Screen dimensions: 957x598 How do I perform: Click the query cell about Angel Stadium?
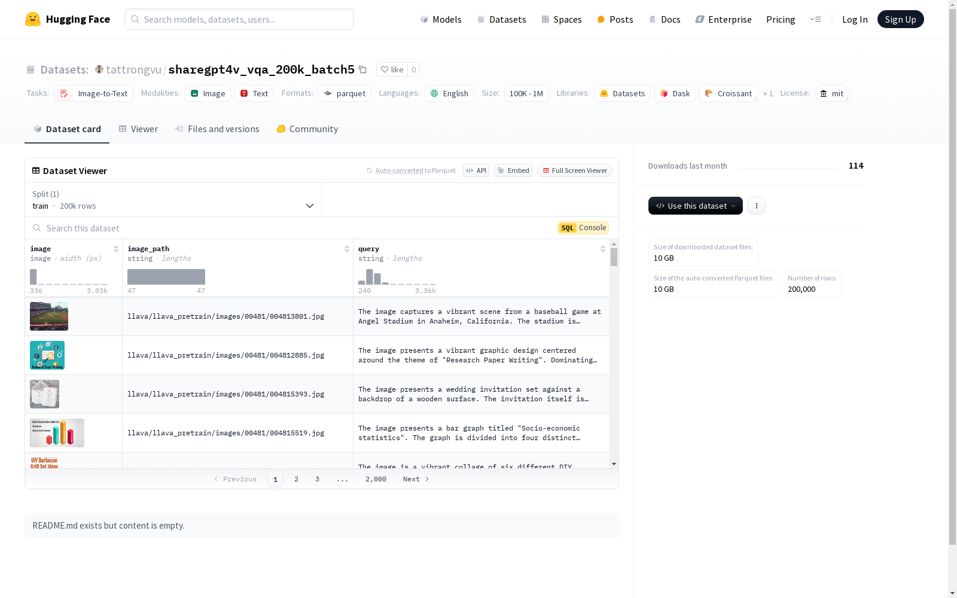[x=481, y=316]
